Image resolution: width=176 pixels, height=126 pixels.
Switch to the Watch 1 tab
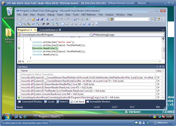click(x=62, y=102)
